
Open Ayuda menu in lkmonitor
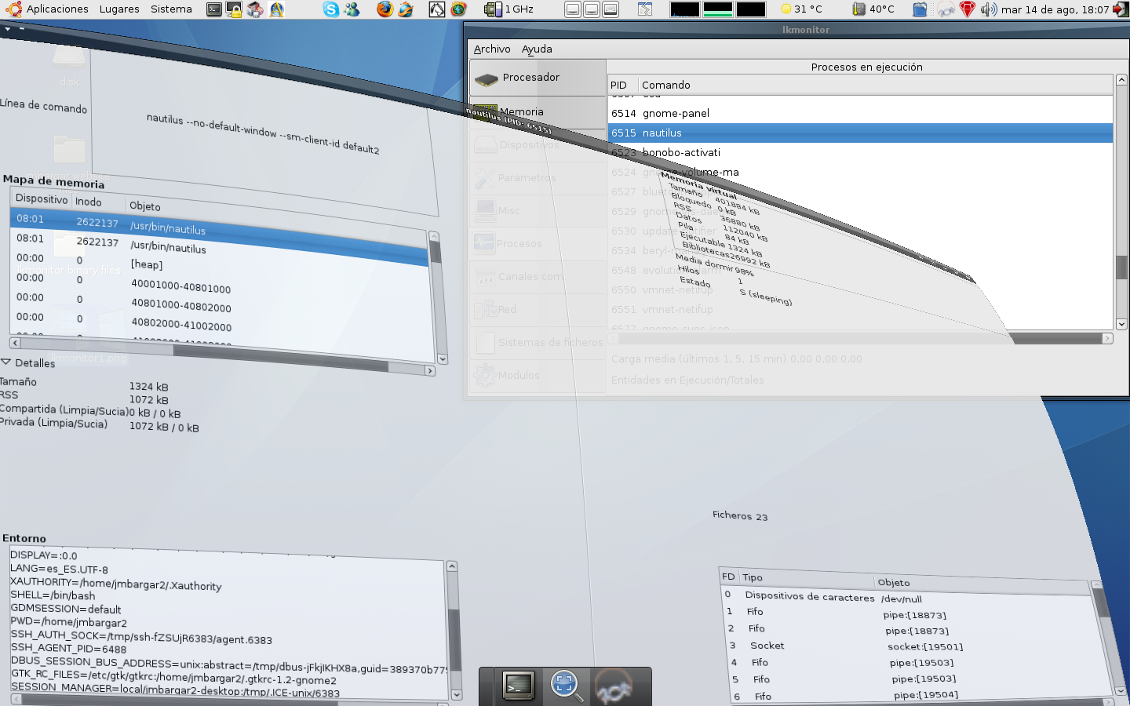point(537,49)
